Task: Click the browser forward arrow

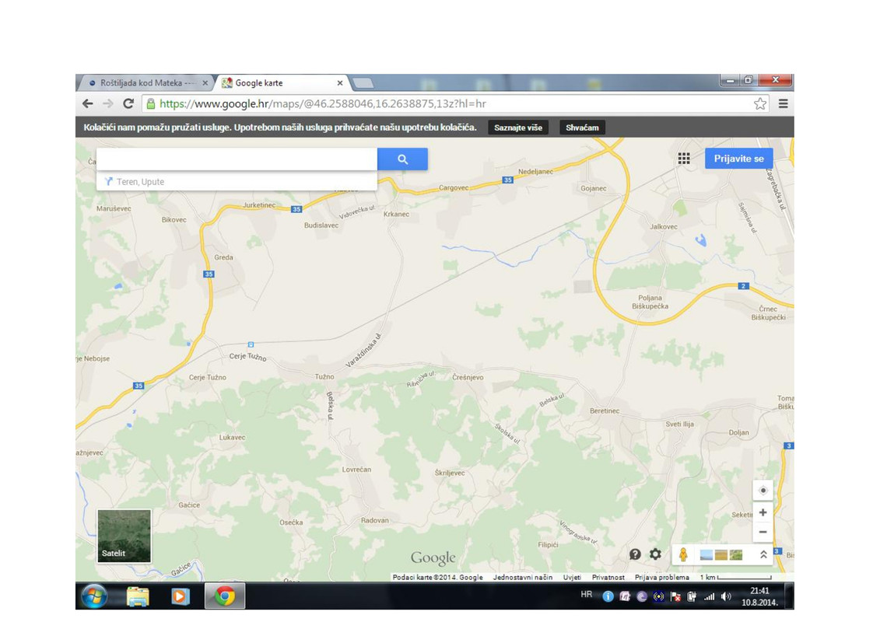Action: point(107,103)
